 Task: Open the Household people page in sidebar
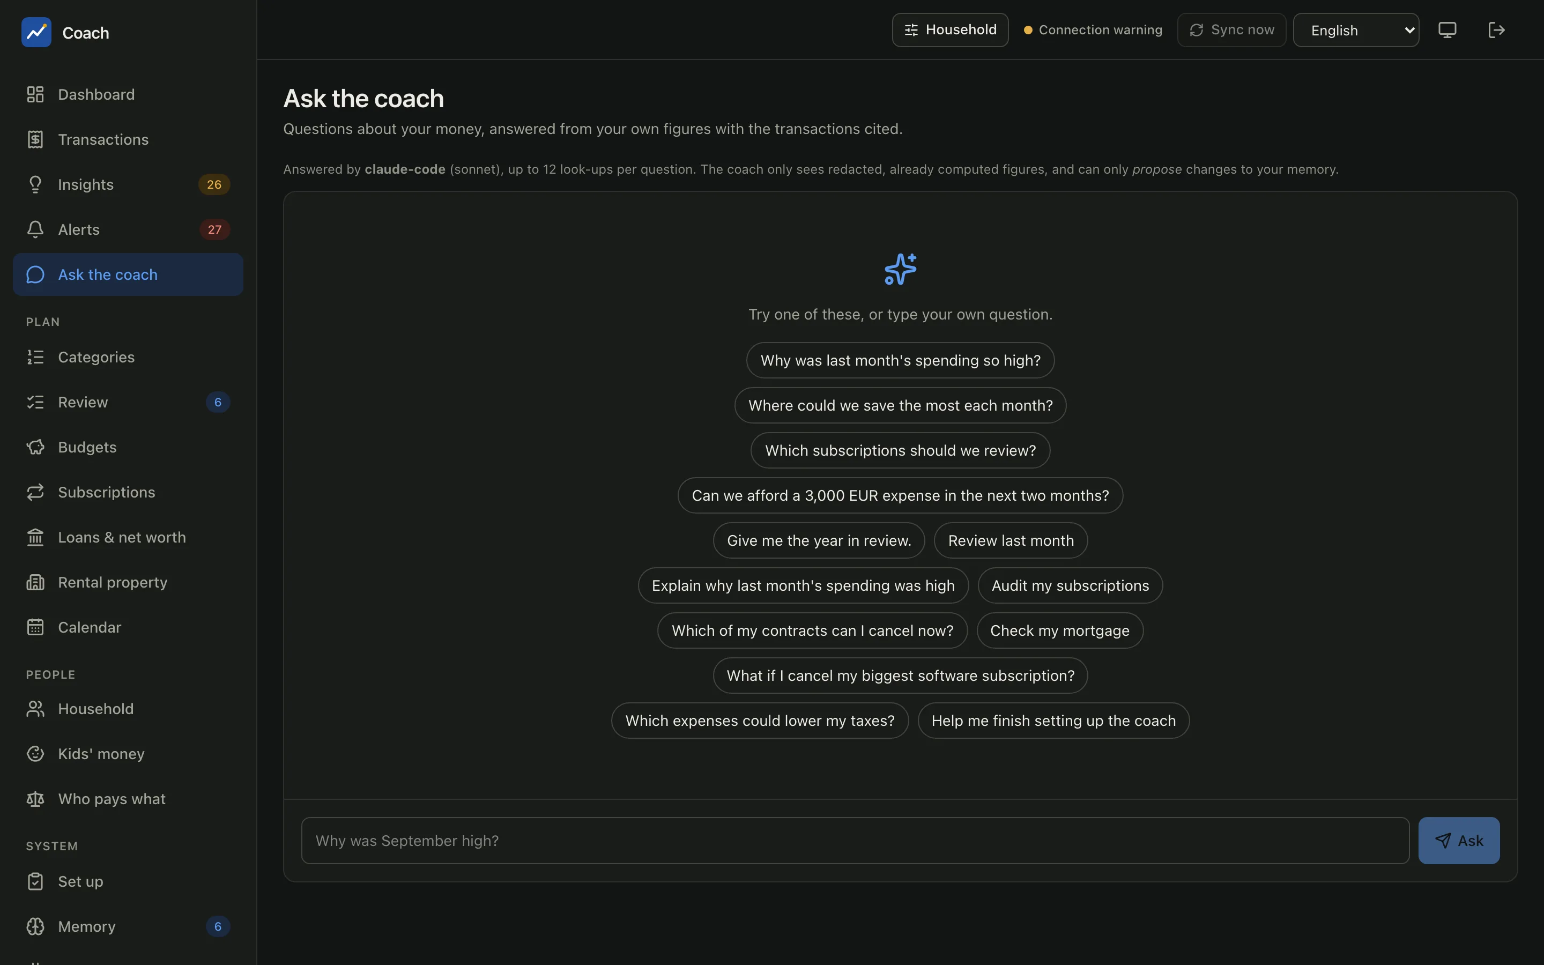(x=128, y=708)
